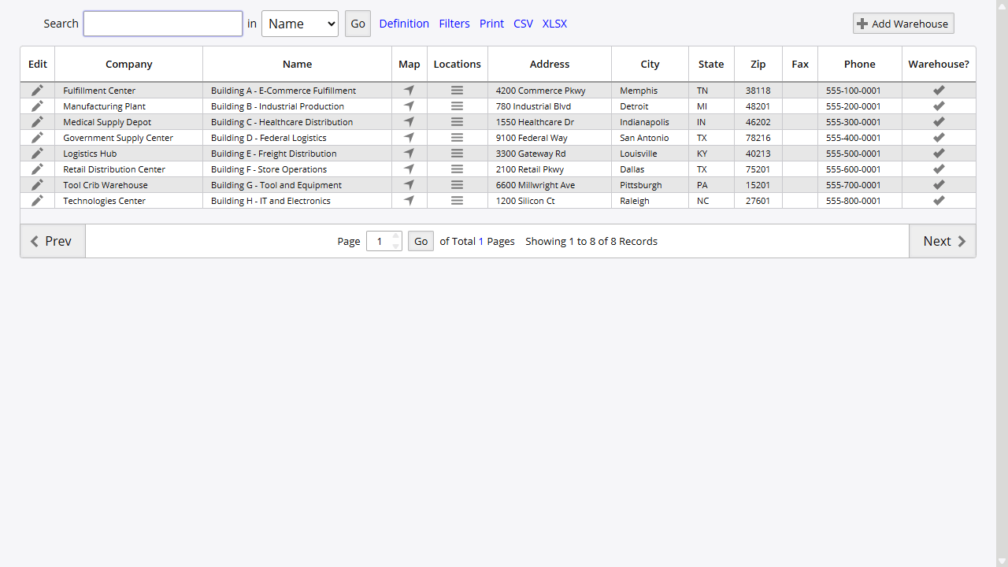Viewport: 1008px width, 567px height.
Task: Go to the next page with Next button
Action: point(943,241)
